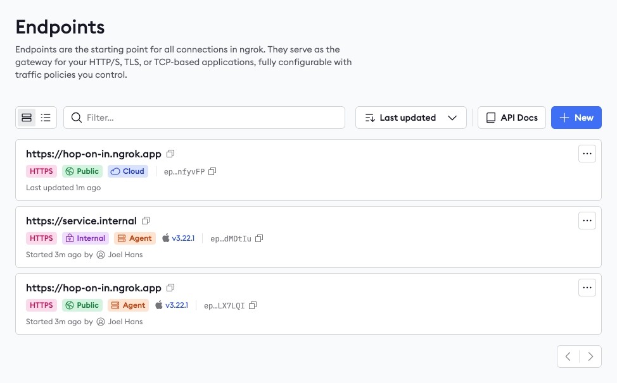The height and width of the screenshot is (383, 617).
Task: Copy endpoint ID ending in nfyvFP
Action: point(213,171)
